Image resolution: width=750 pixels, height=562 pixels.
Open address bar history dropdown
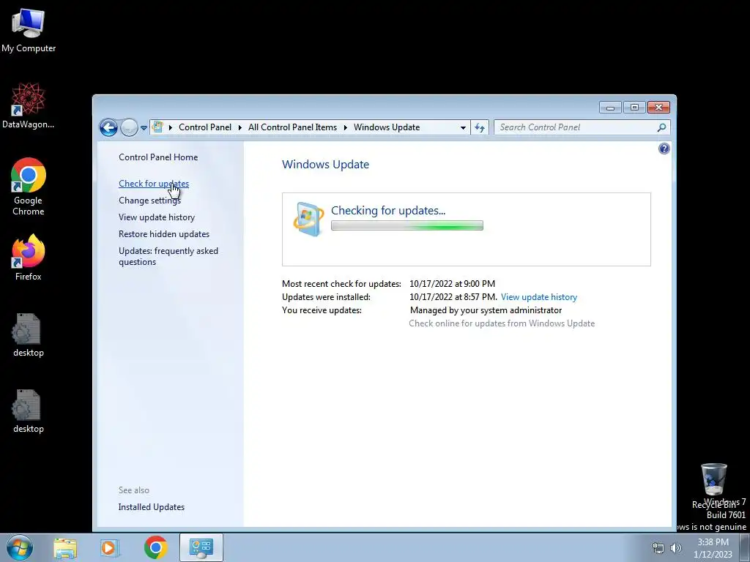point(463,127)
